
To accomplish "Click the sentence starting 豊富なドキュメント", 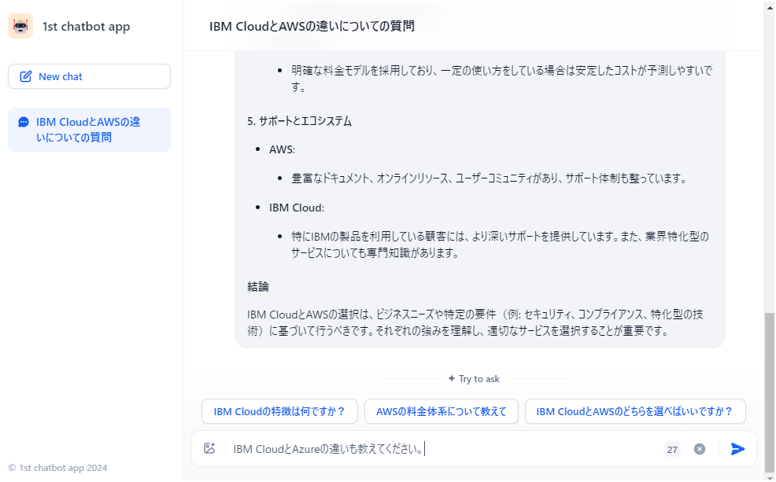I will [x=490, y=178].
